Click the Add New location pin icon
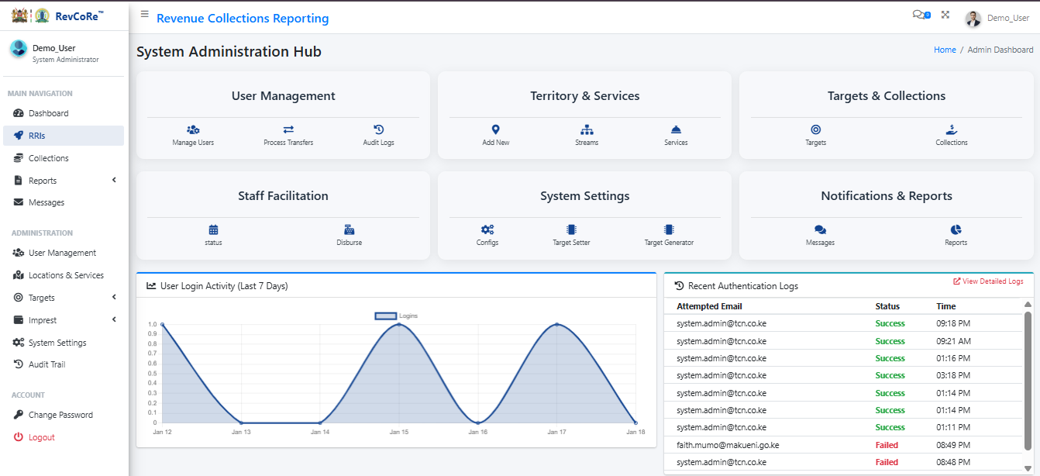This screenshot has width=1040, height=476. [495, 130]
